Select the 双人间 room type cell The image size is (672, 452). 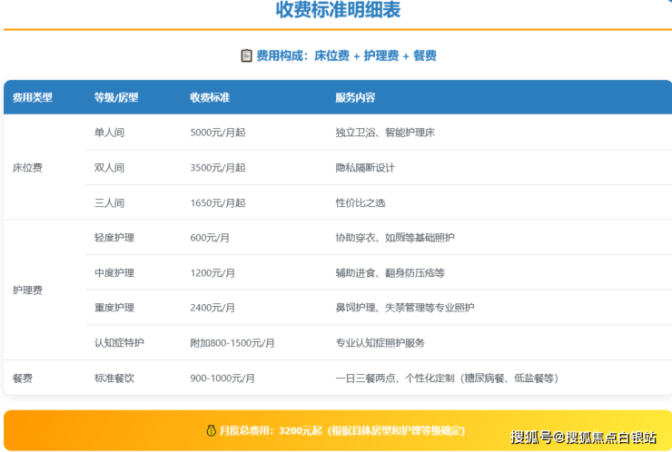point(109,168)
